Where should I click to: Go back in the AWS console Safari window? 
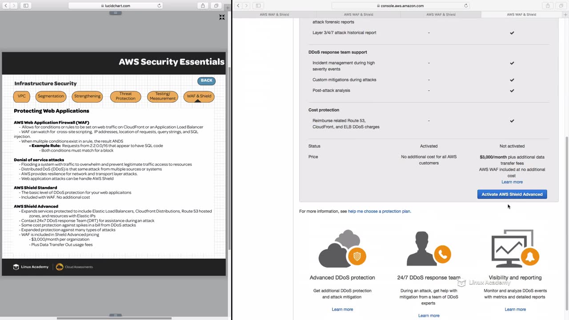(x=239, y=6)
